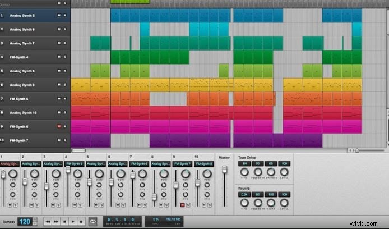The image size is (389, 229).
Task: Click mixer channel 10 name label FM-Synth 8
Action: point(204,164)
